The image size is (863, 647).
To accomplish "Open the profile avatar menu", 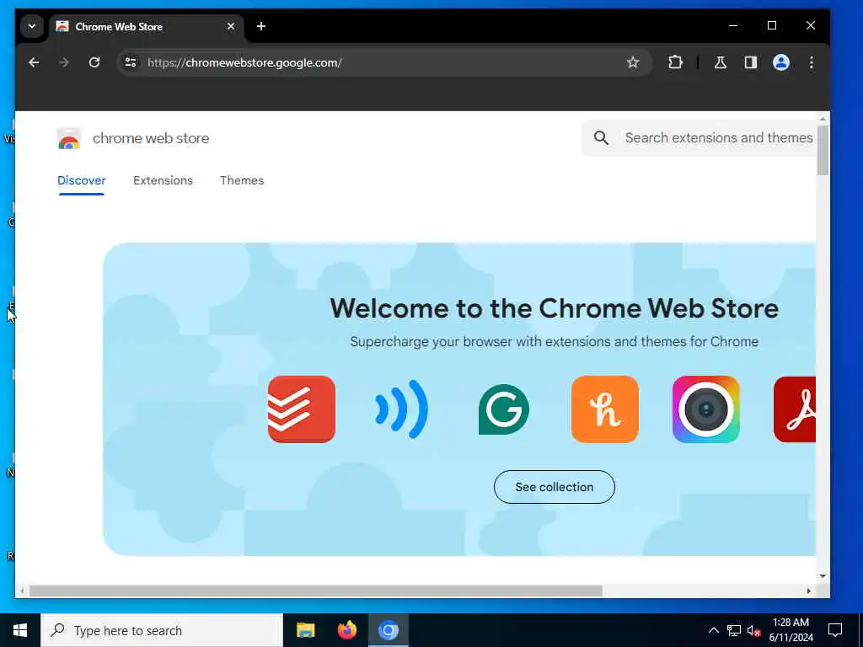I will tap(781, 62).
